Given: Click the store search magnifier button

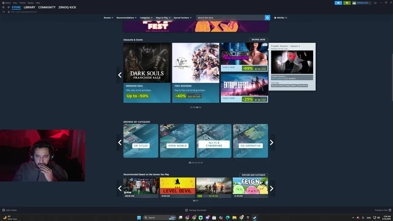Looking at the screenshot, I should [x=267, y=17].
